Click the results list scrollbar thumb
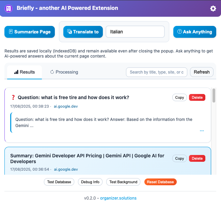Screen dimensions: 221x204 pyautogui.click(x=214, y=95)
